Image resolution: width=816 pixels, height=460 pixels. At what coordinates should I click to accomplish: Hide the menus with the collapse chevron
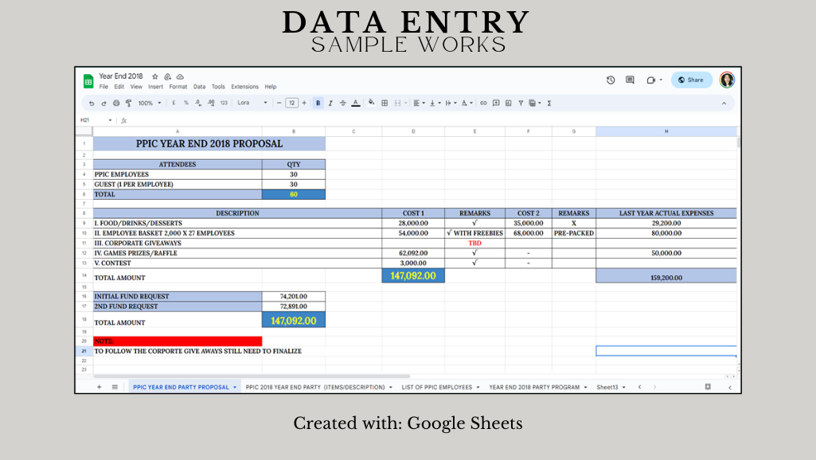724,103
